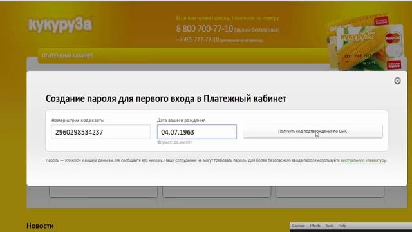Open the ПЛАТЕЖНЫЙ КАБИНЕТ tab
The height and width of the screenshot is (232, 412).
(68, 56)
